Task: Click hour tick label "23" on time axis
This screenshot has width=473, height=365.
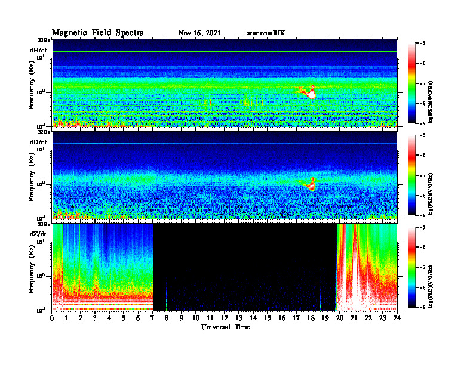Action: [x=382, y=318]
